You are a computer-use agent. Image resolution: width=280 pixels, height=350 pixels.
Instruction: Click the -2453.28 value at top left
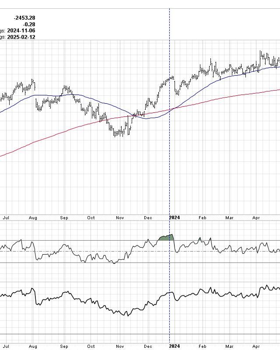(x=24, y=18)
